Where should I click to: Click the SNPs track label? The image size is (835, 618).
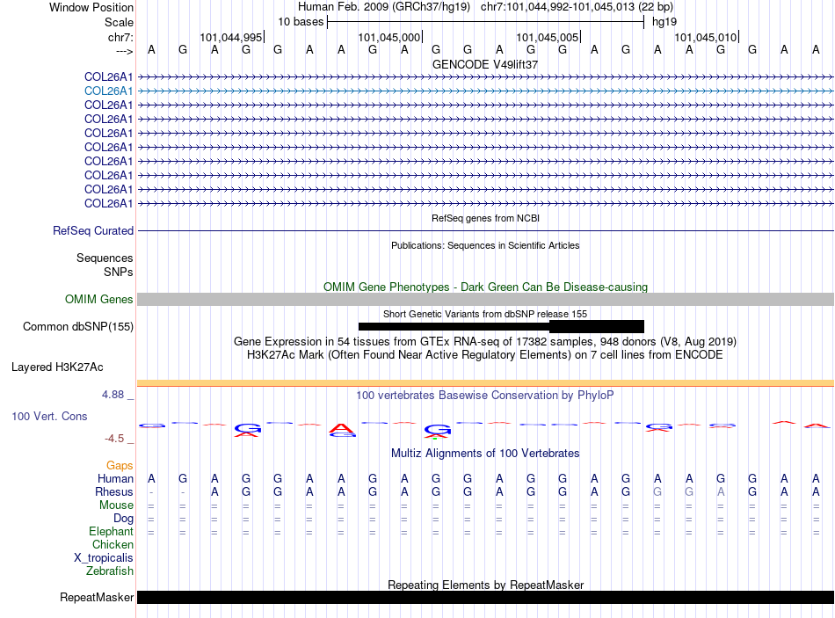coord(119,272)
